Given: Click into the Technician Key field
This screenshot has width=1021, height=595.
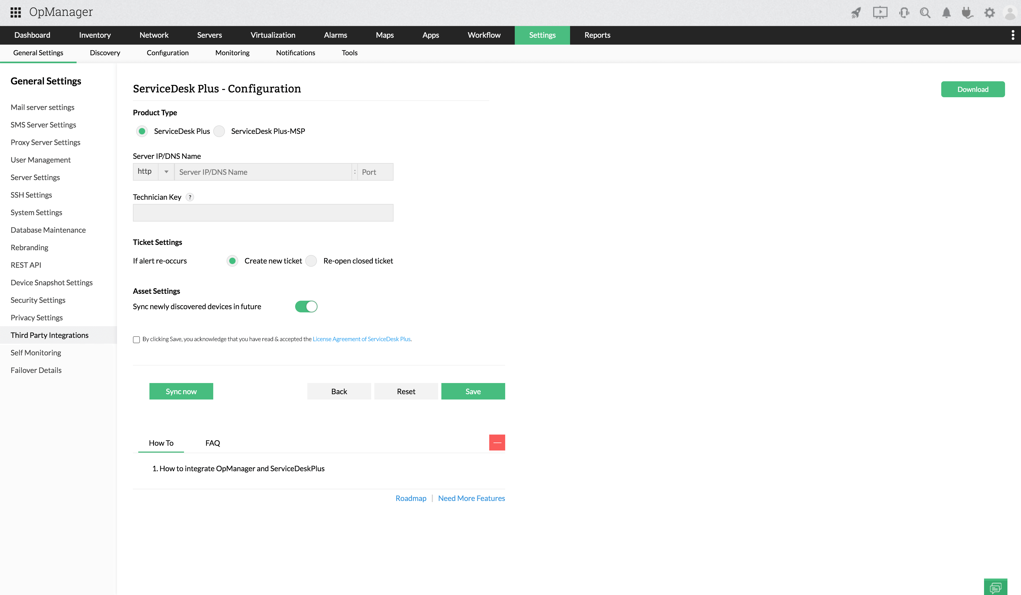Looking at the screenshot, I should point(263,212).
